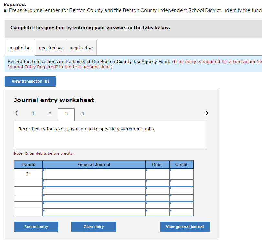Click the right arrow to view next transaction

[x=207, y=113]
